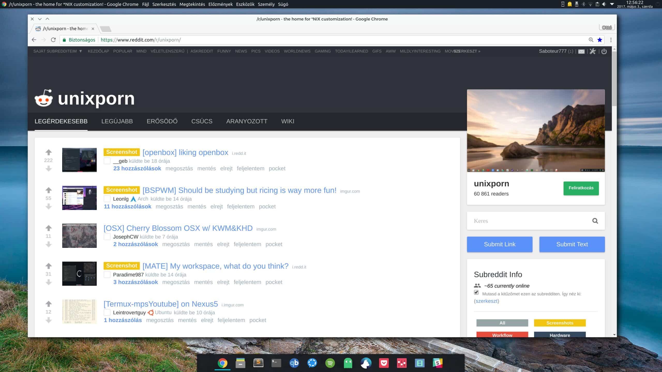Open 23 hozzászólások comments link
The height and width of the screenshot is (372, 662).
pyautogui.click(x=137, y=168)
